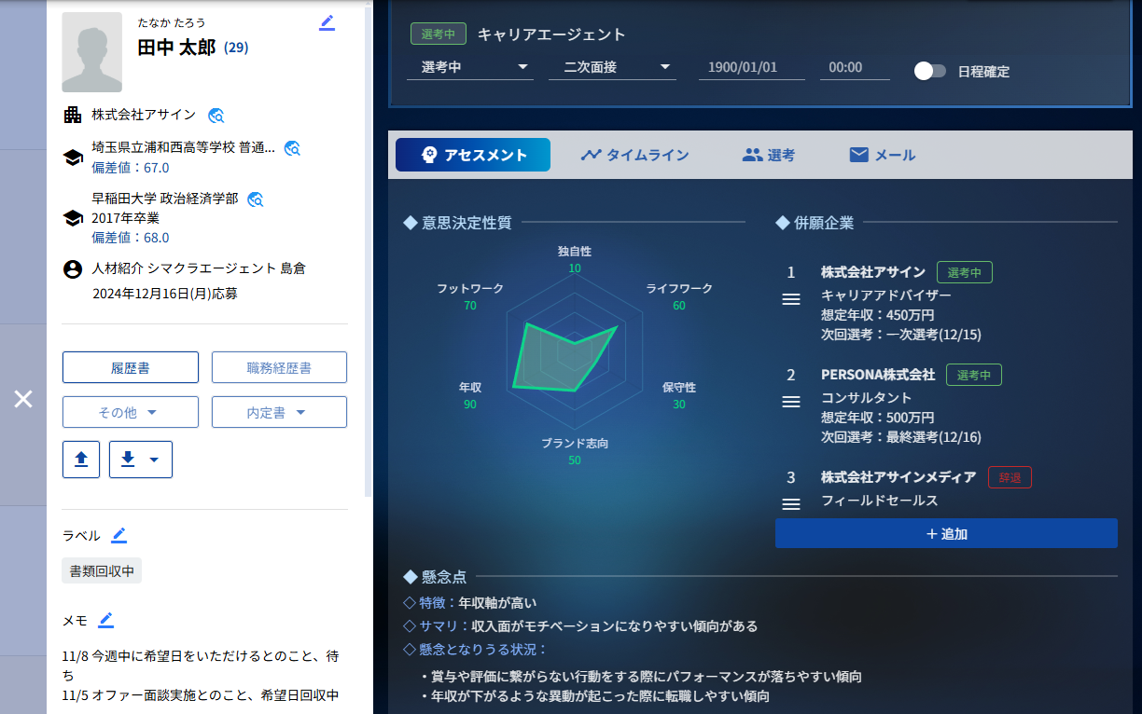Open the 選考中 status dropdown
The image size is (1142, 714).
pyautogui.click(x=470, y=66)
